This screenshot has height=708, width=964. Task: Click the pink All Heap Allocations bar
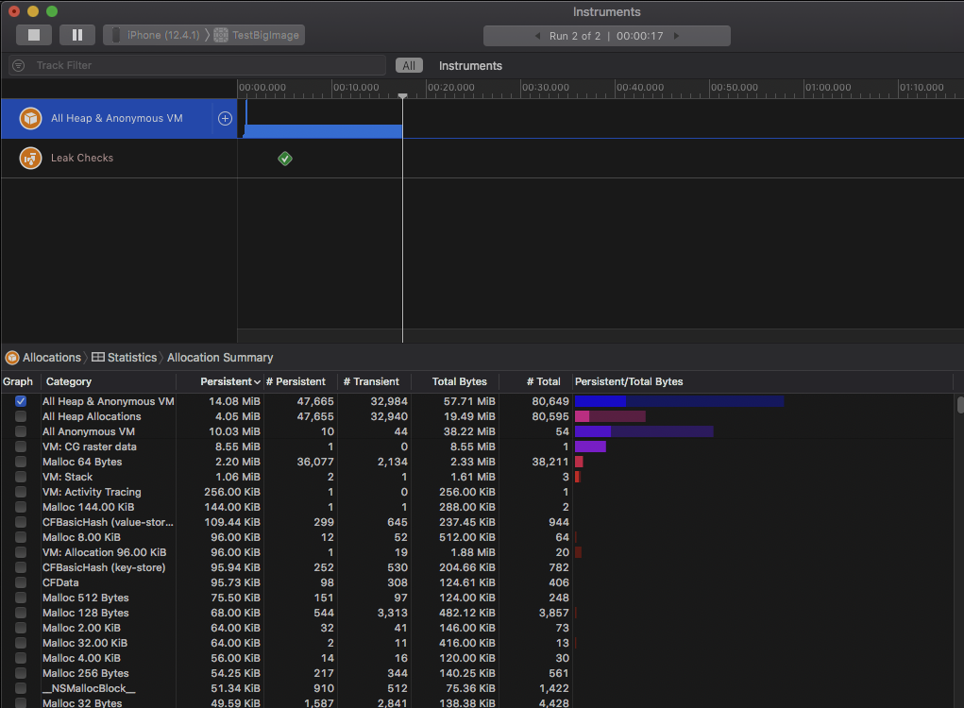pyautogui.click(x=610, y=416)
